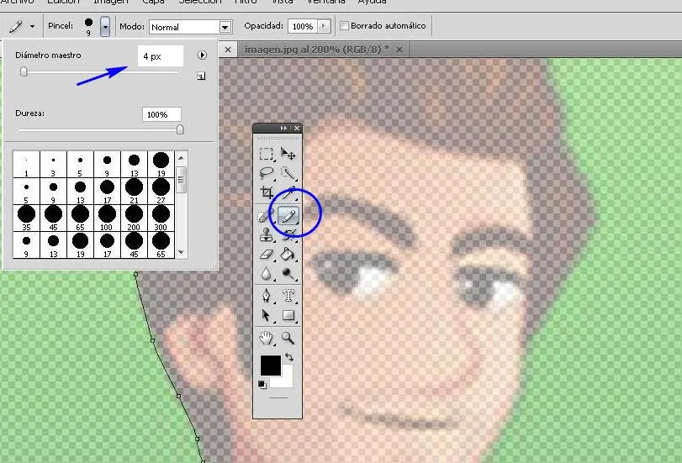682x463 pixels.
Task: Click brush list scrollbar down arrow
Action: coord(182,252)
